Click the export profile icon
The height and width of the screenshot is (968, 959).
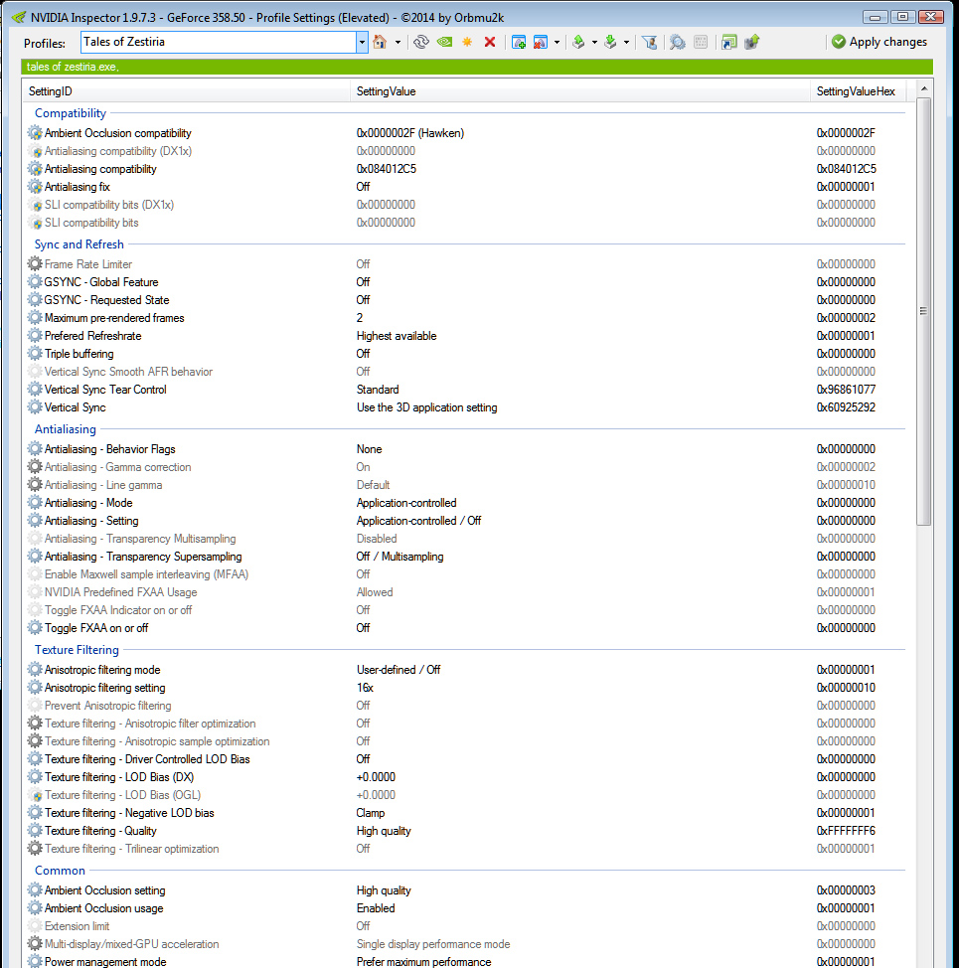(578, 42)
